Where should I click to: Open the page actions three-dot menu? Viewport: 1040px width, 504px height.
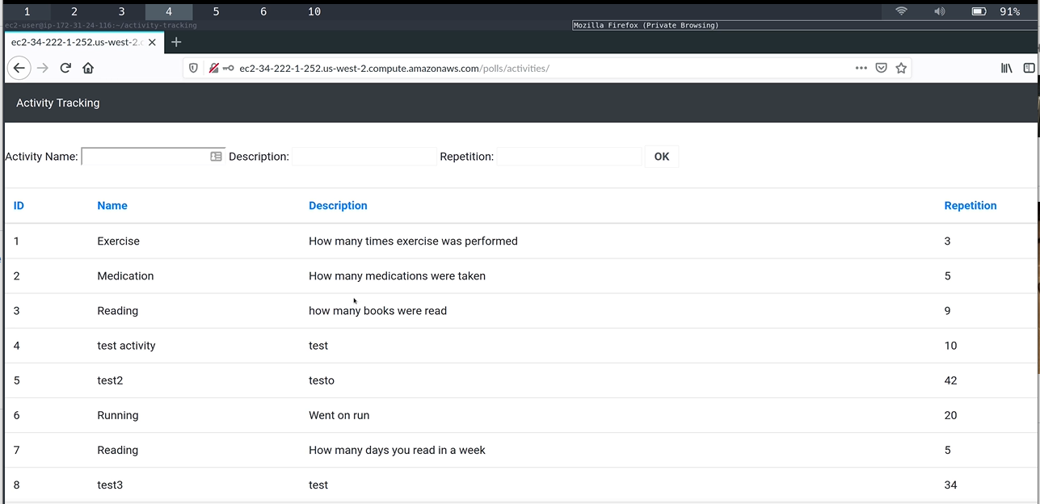point(861,69)
